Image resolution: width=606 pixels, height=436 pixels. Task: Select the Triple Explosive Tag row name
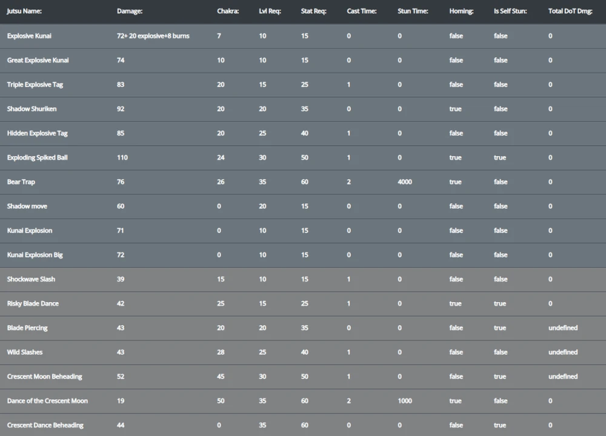pos(35,85)
